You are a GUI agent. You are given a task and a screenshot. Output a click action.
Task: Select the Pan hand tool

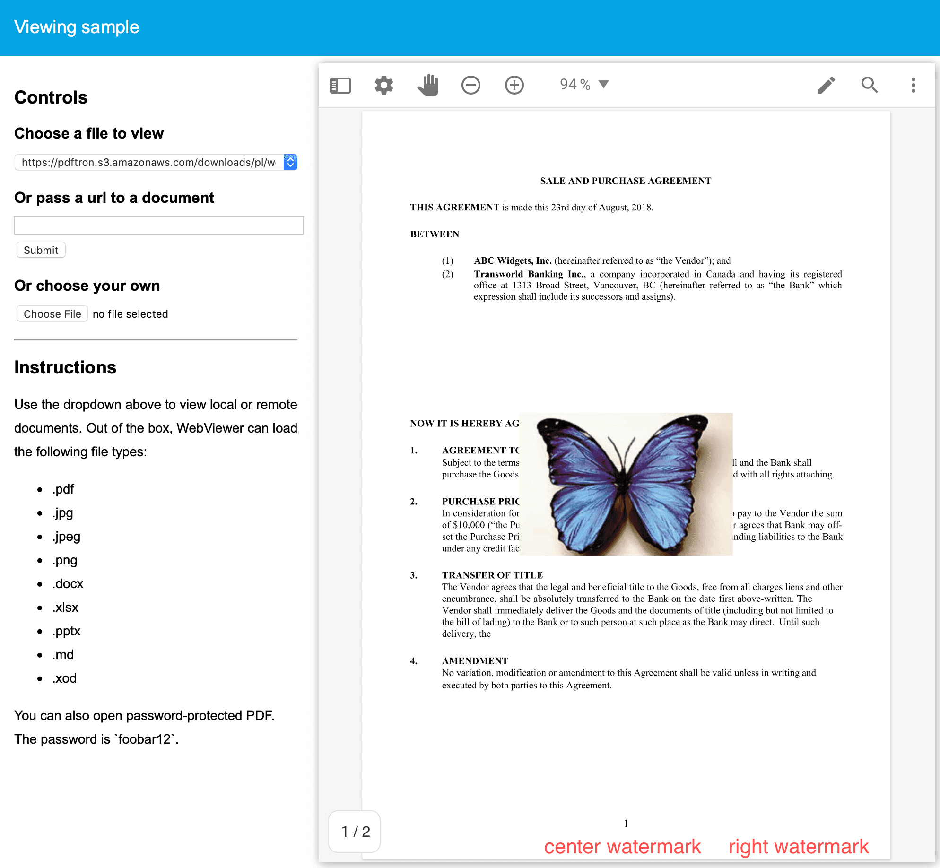tap(427, 86)
